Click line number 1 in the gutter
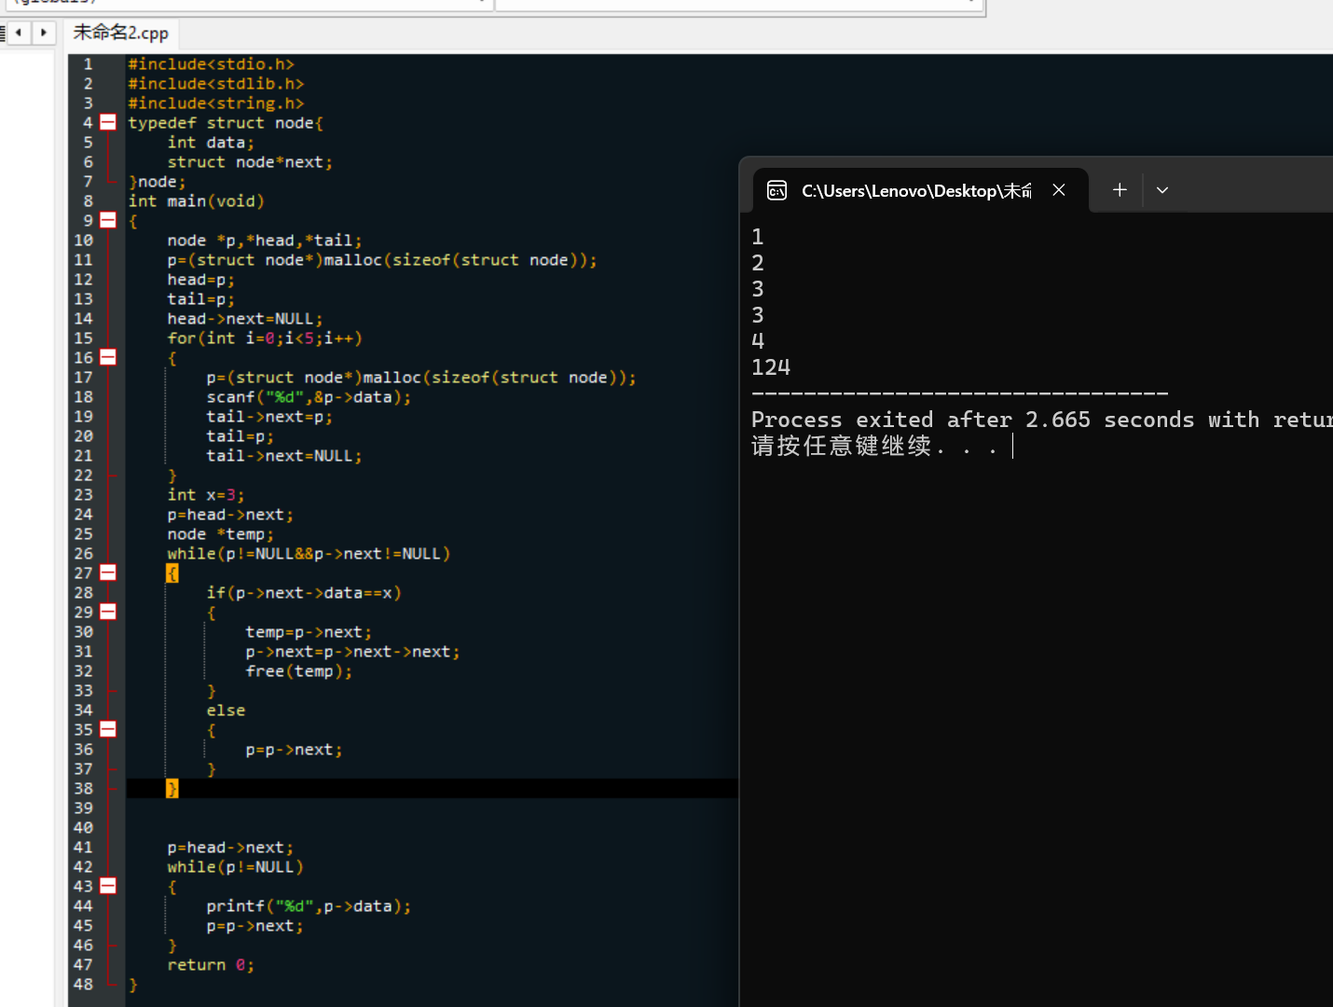The width and height of the screenshot is (1333, 1007). (88, 64)
